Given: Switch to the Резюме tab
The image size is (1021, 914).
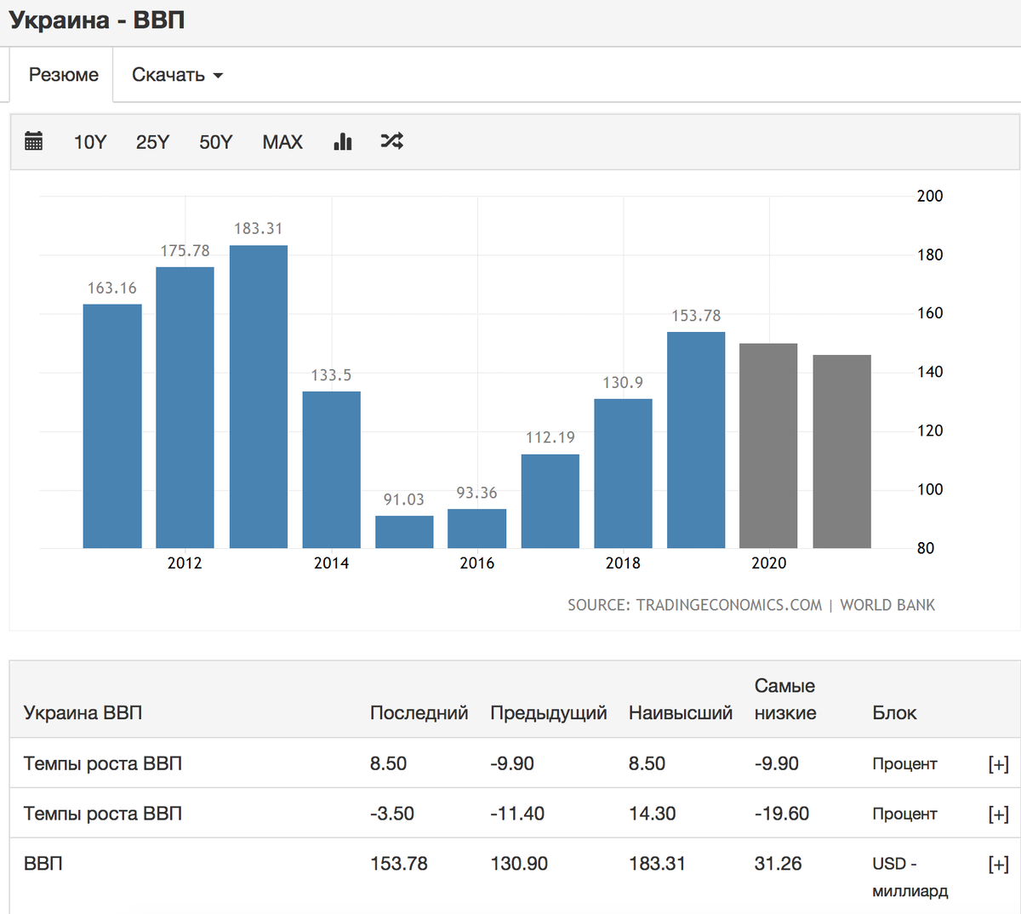Looking at the screenshot, I should (x=64, y=75).
